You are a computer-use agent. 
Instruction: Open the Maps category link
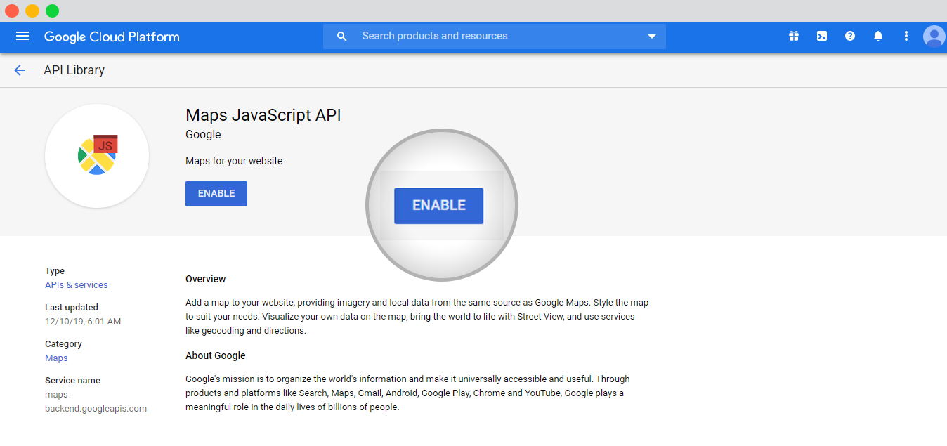coord(56,358)
